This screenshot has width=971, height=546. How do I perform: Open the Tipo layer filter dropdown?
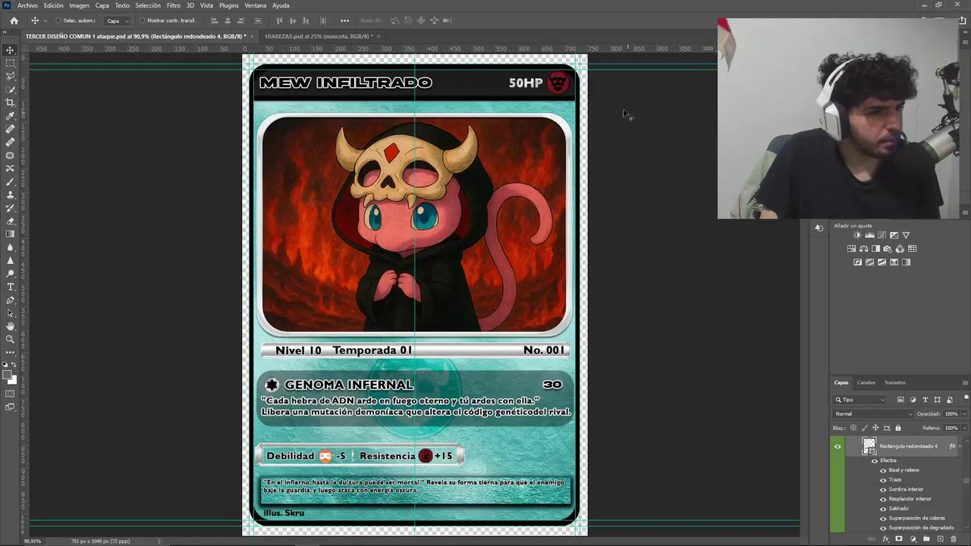click(859, 400)
